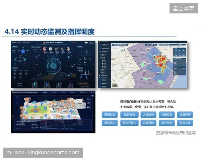The width and height of the screenshot is (201, 161).
Task: Click the left arrow before the portrait row
Action: click(41, 50)
